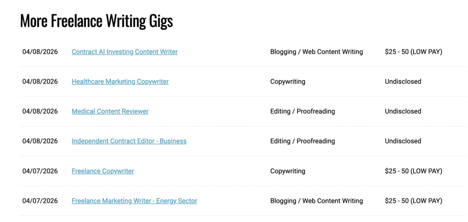Click the $25 - 50 (LOW PAY) in first row

coord(414,52)
